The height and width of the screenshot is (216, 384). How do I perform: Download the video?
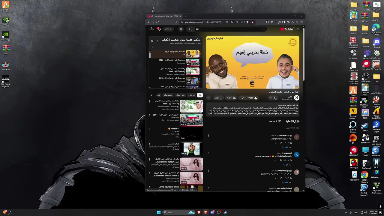[219, 98]
